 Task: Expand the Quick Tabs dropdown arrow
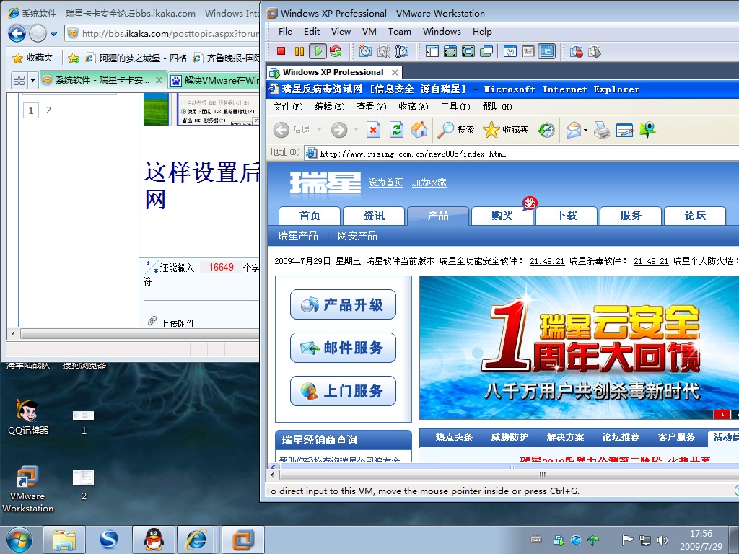(x=32, y=81)
